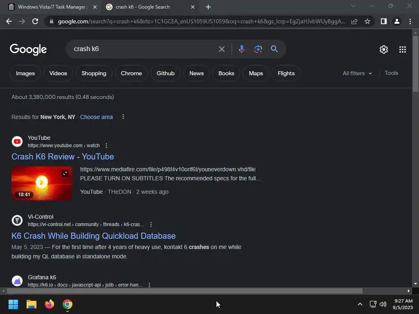Share this page using the share icon
The height and width of the screenshot is (314, 419).
pyautogui.click(x=354, y=21)
